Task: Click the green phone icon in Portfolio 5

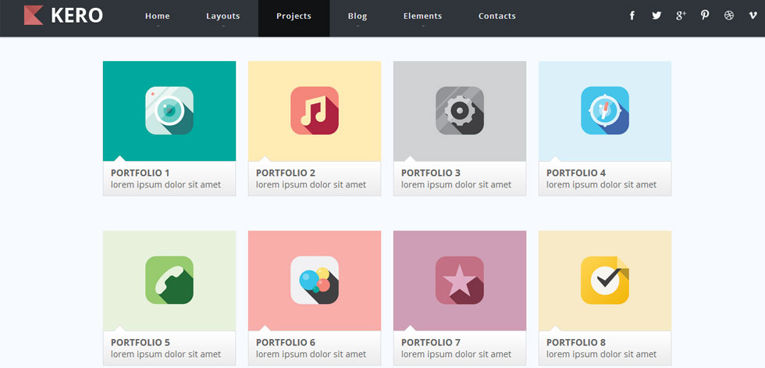Action: [169, 280]
